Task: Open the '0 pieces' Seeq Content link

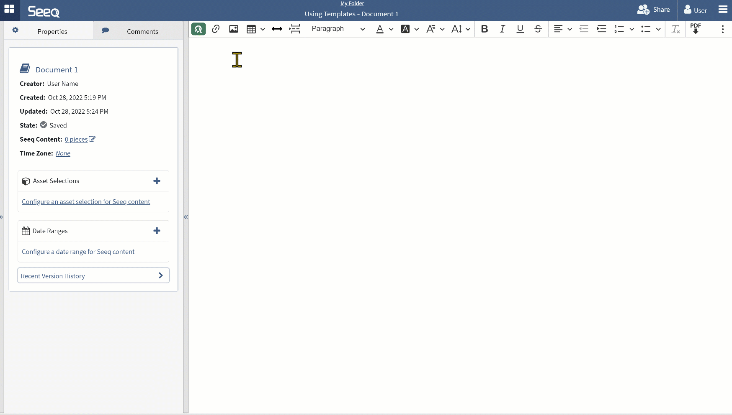Action: tap(76, 140)
